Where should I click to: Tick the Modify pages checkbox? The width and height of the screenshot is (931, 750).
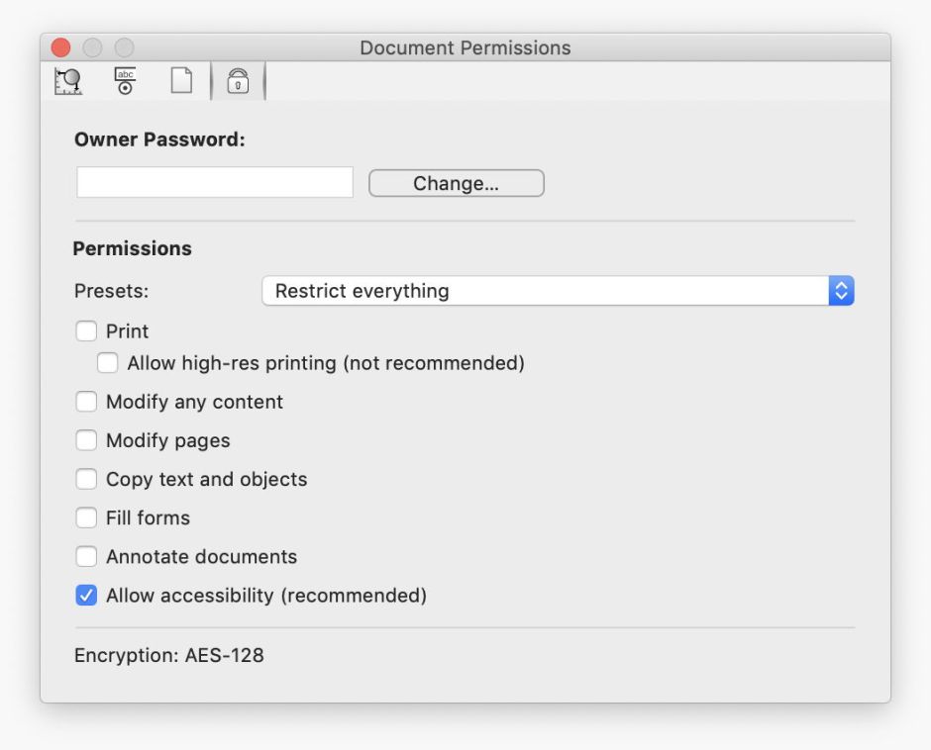point(87,440)
